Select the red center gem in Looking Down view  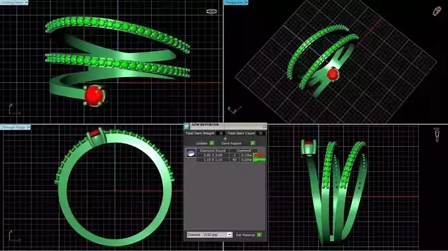[x=94, y=96]
